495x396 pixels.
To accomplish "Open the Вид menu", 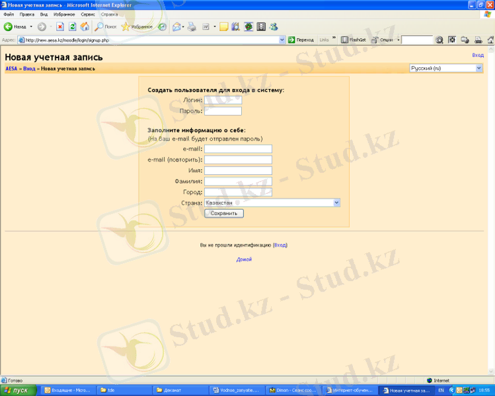I will 44,14.
